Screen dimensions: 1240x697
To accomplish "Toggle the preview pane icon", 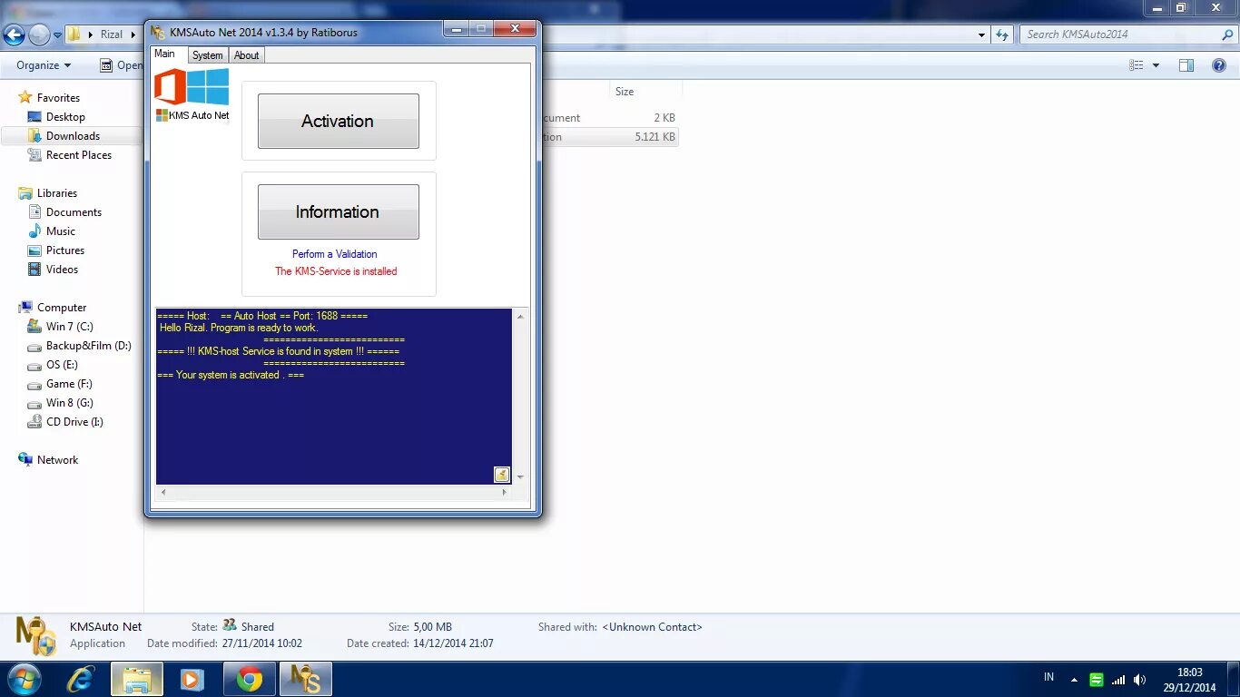I will click(1186, 65).
